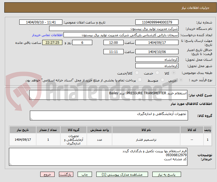Click the deadline time 12:00 field
217x182 pixels.
click(x=114, y=42)
